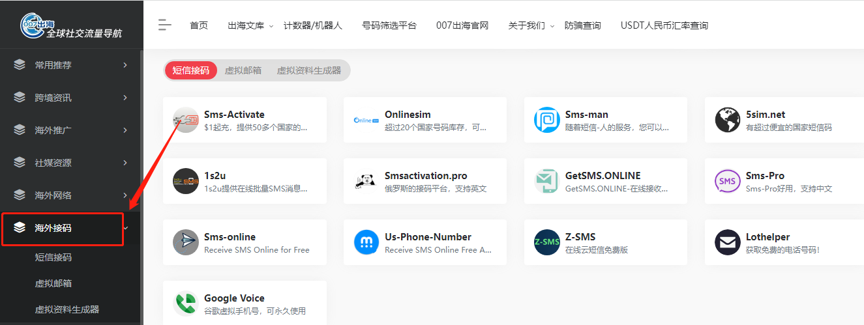Open the 1s2u title link
The width and height of the screenshot is (864, 325).
click(215, 176)
